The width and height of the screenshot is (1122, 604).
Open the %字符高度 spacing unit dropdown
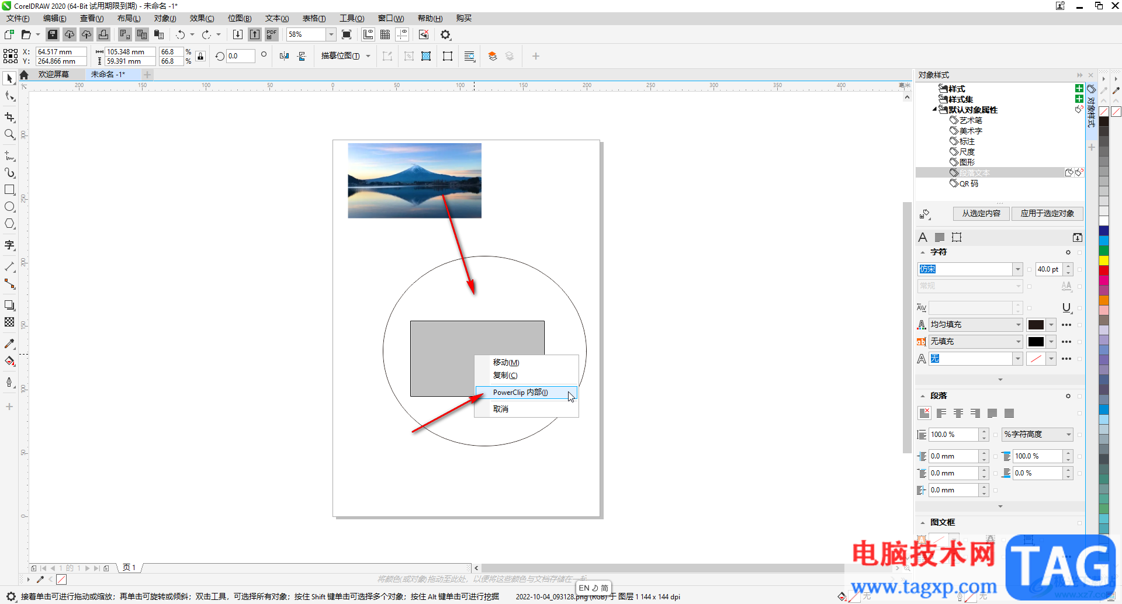tap(1068, 435)
